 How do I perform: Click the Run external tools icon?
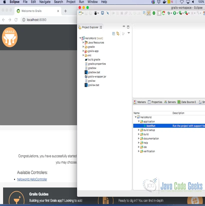[186, 13]
